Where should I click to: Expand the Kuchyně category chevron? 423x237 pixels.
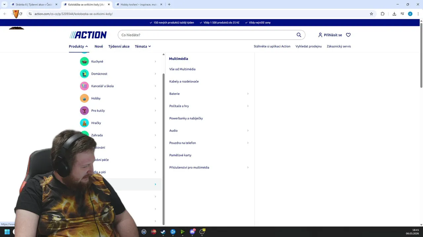point(155,62)
